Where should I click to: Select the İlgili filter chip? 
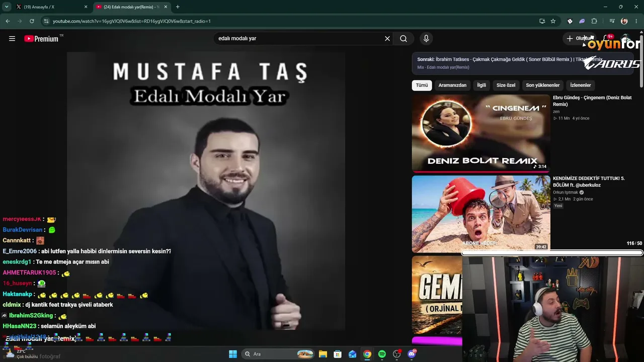[481, 85]
